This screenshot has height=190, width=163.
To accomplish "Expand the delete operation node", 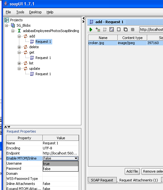I will pyautogui.click(x=19, y=47).
